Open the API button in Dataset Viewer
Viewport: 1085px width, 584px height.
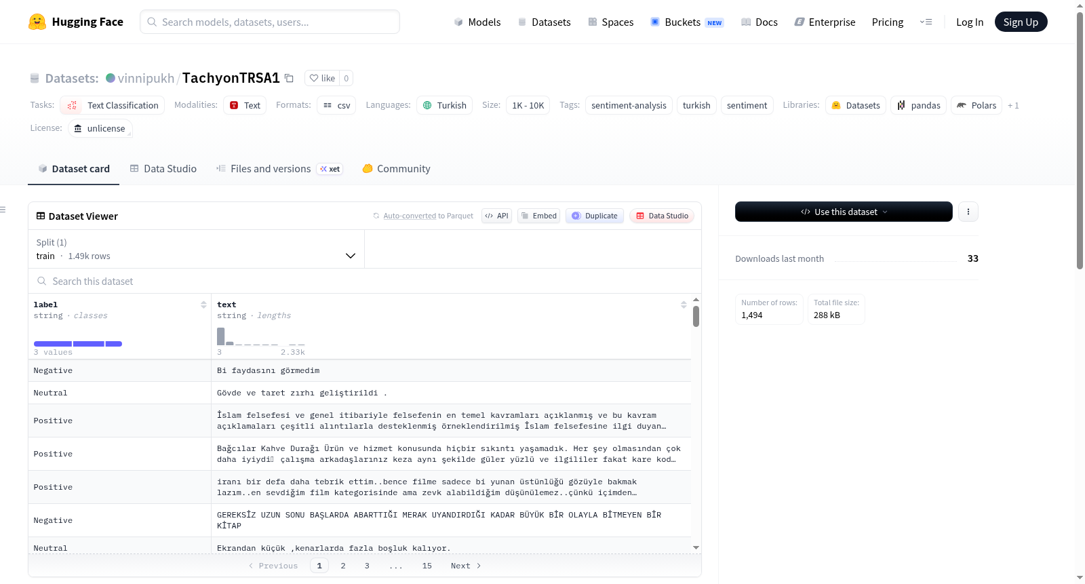496,216
